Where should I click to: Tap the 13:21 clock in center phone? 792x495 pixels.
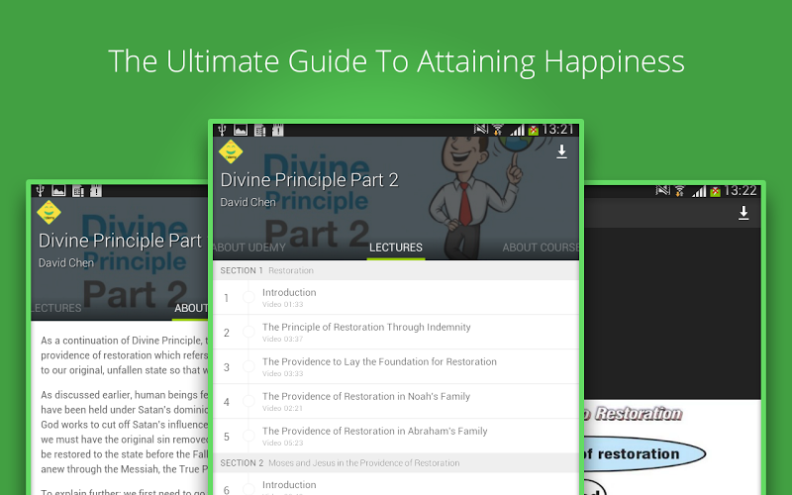pos(557,130)
